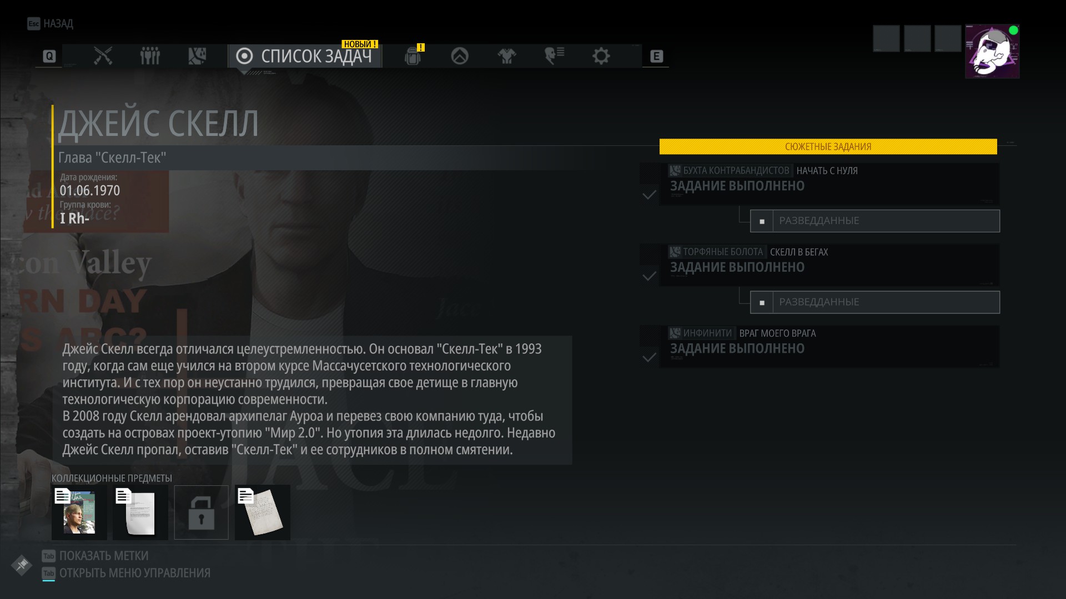
Task: Toggle checkmark for Торфяные болота mission
Action: click(649, 276)
